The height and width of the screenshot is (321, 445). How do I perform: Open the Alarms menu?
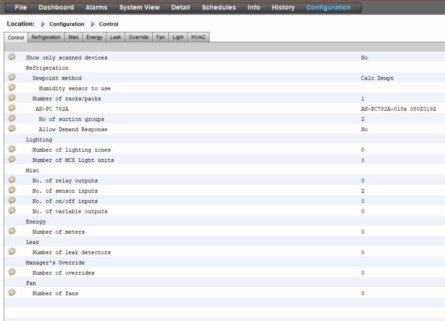pos(96,7)
